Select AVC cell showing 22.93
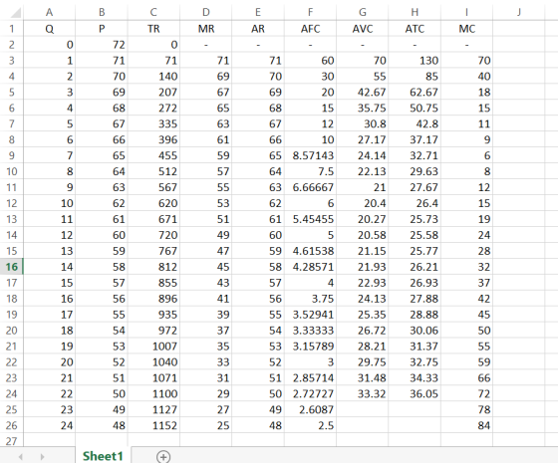 coord(363,283)
